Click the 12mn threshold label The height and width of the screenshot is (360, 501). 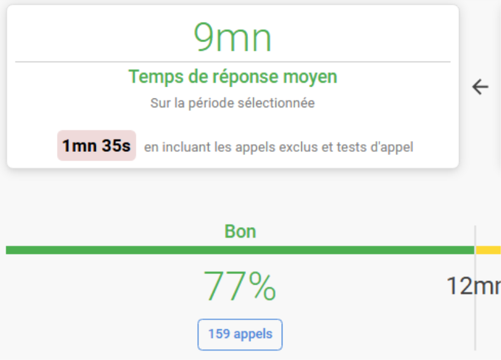coord(474,286)
